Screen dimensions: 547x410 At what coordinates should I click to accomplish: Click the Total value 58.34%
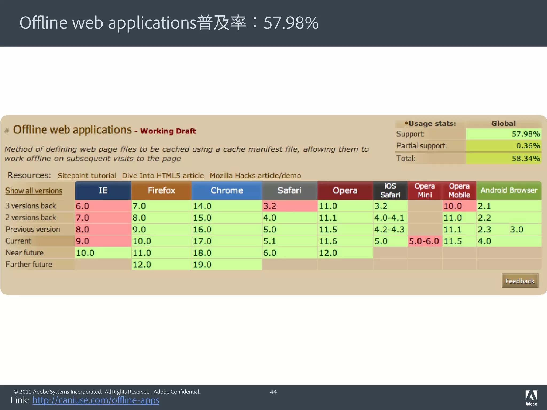click(x=503, y=158)
